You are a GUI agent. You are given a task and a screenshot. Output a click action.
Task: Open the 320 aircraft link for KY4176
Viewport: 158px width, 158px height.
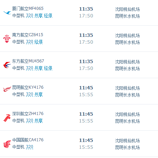click(29, 95)
